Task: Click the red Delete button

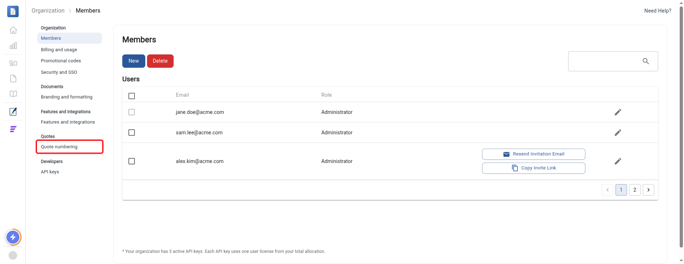Action: pos(160,61)
